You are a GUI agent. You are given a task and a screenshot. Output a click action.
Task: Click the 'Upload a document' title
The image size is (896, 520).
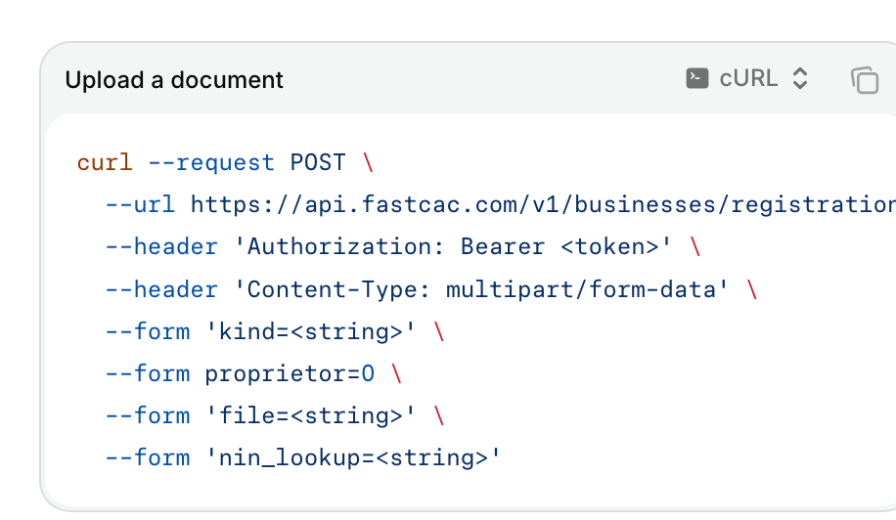[x=174, y=80]
